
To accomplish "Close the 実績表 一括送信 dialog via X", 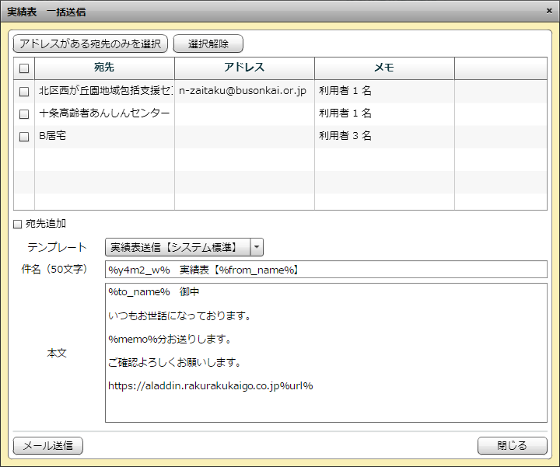I will click(550, 11).
